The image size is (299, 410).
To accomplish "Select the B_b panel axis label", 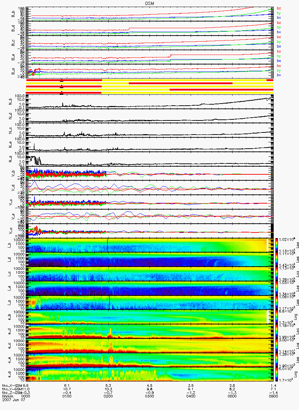I will (x=13, y=14).
